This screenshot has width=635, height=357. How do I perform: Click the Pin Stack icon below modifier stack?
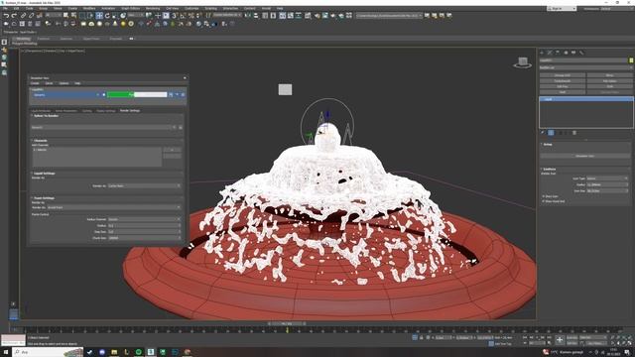coord(543,133)
